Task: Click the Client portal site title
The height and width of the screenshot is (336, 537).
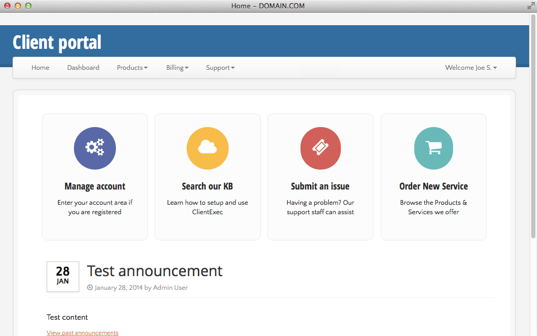Action: [57, 42]
